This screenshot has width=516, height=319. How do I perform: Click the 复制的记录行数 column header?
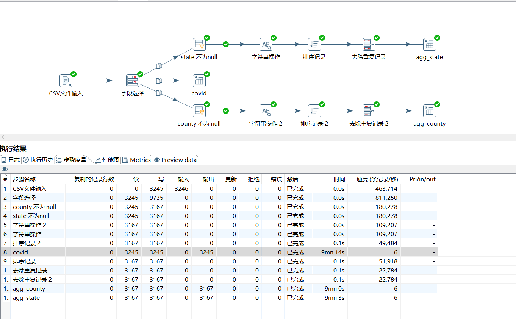[91, 179]
